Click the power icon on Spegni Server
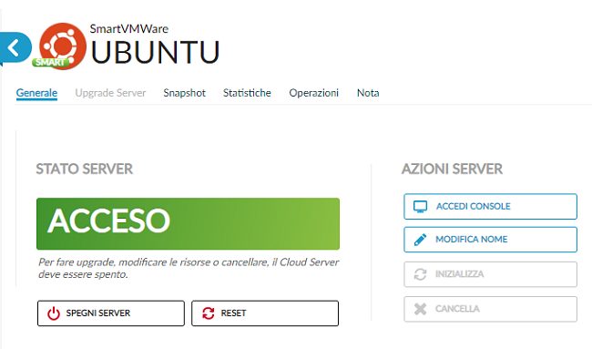592x349 pixels. (x=54, y=313)
